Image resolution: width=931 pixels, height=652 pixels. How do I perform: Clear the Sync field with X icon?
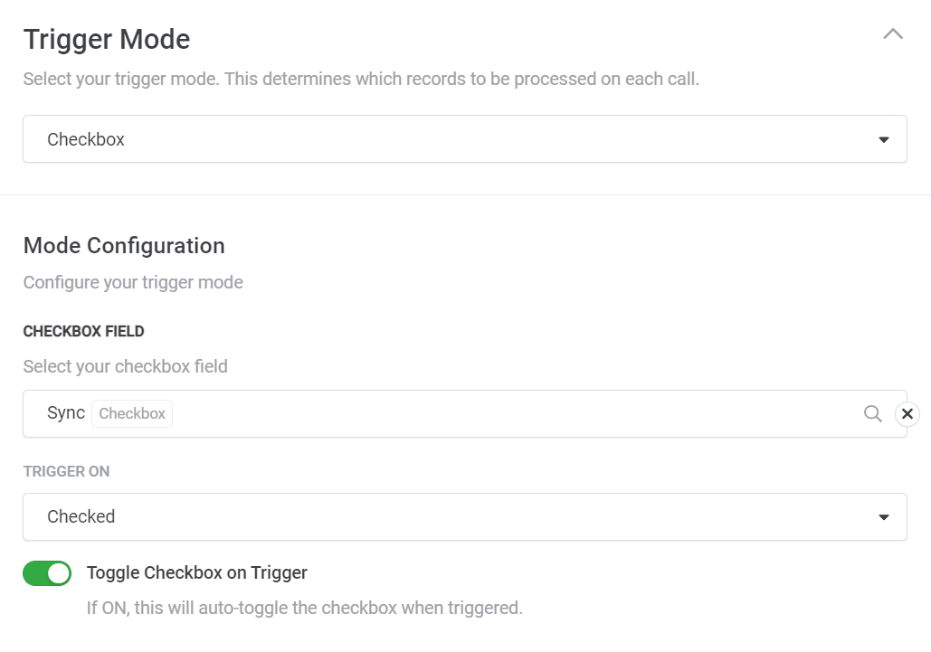[907, 413]
